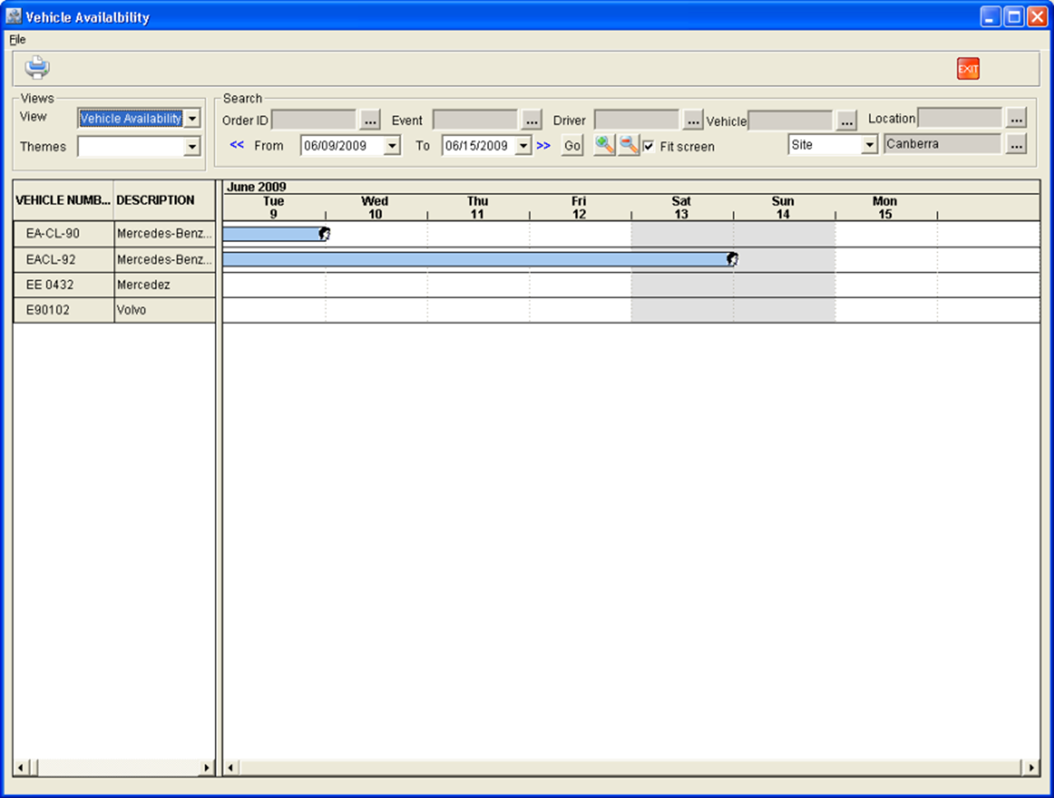
Task: Click the Canberra site browse button
Action: (x=1016, y=145)
